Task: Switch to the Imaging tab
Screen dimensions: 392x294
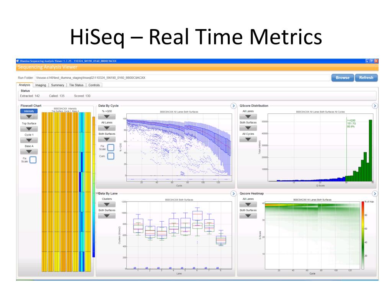Action: (x=41, y=85)
